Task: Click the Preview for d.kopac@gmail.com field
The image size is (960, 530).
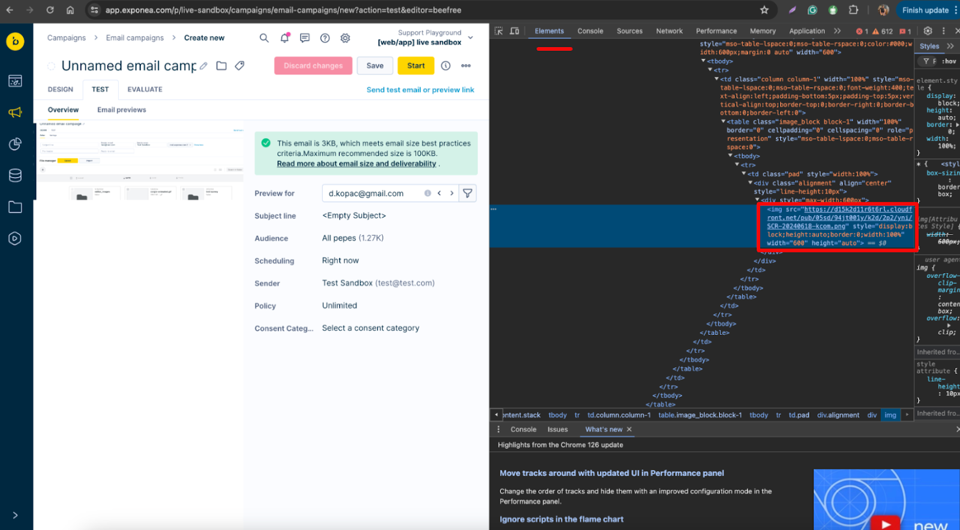Action: coord(391,193)
